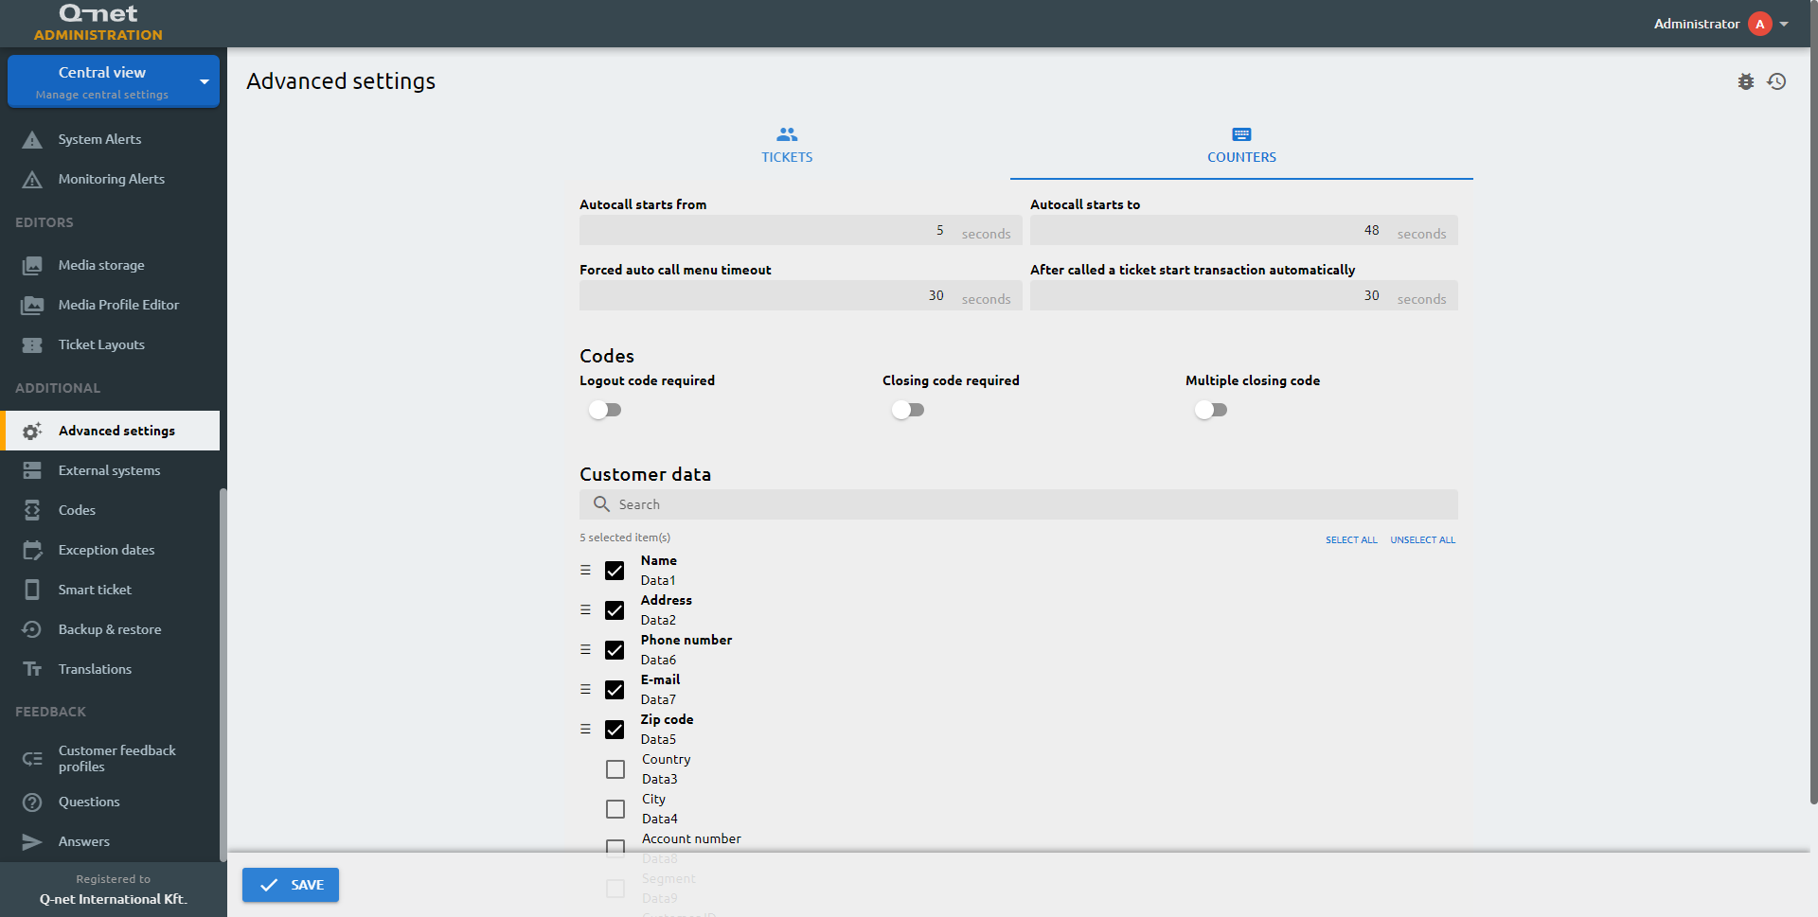Click the Media Profile Editor icon
Image resolution: width=1818 pixels, height=917 pixels.
(32, 306)
